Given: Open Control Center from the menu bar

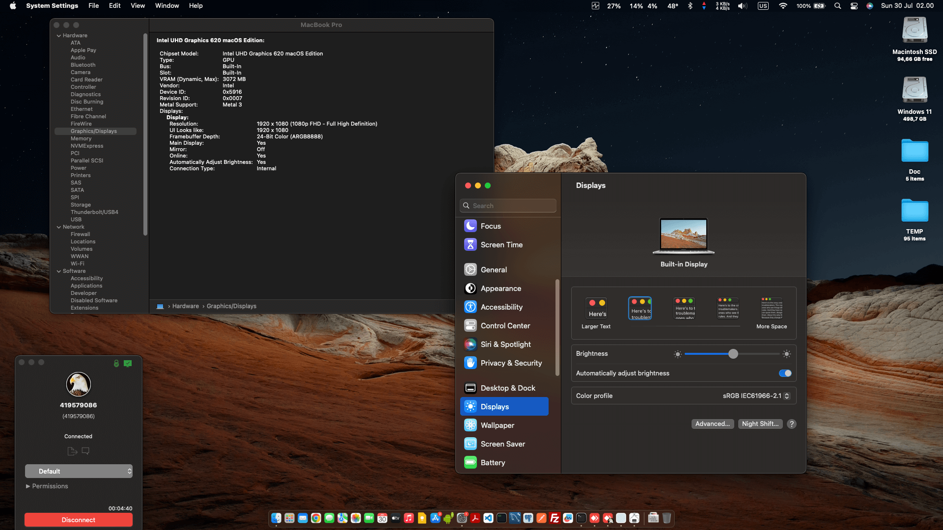Looking at the screenshot, I should [854, 6].
